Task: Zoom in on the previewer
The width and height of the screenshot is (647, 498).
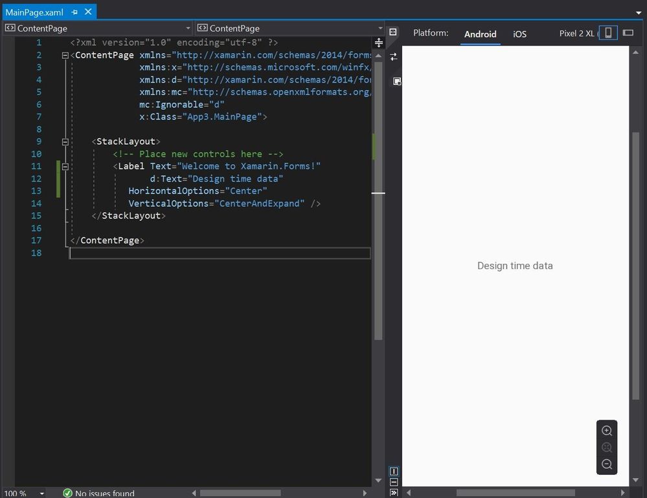Action: (607, 431)
